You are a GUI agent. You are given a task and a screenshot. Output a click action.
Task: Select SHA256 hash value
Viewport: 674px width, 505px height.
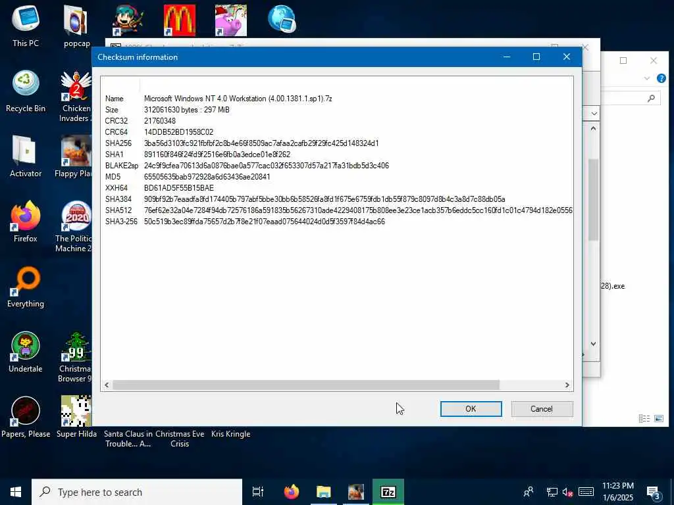coord(261,143)
